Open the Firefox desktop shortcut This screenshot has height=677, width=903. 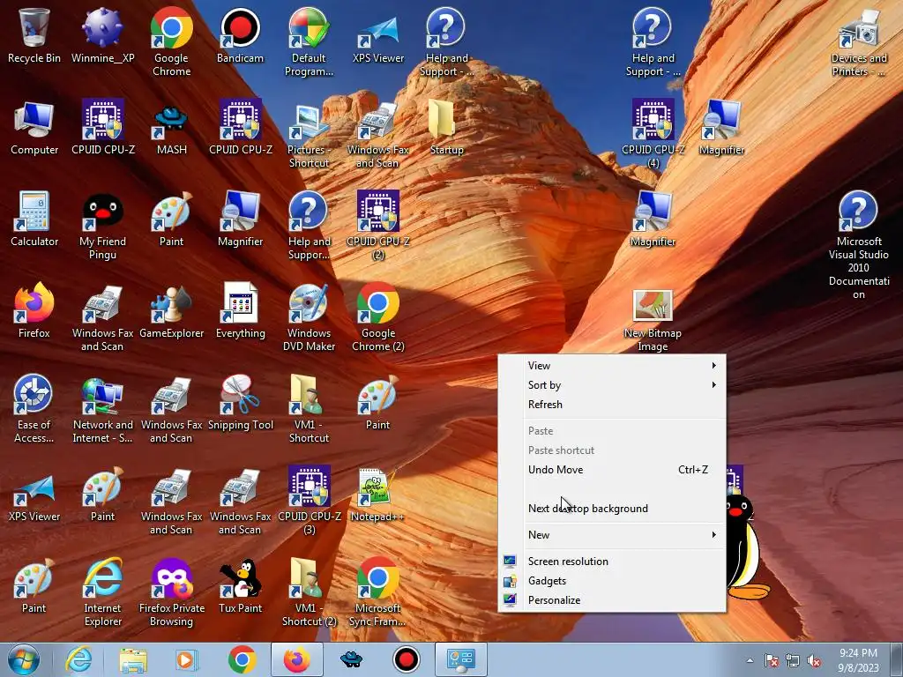[x=34, y=310]
